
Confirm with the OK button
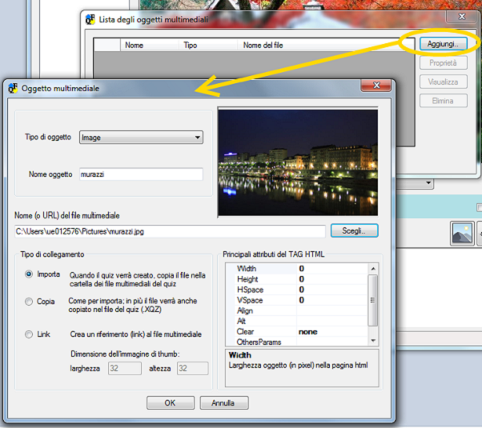(x=170, y=403)
